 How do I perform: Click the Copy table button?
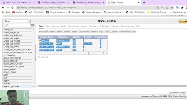pyautogui.click(x=101, y=32)
